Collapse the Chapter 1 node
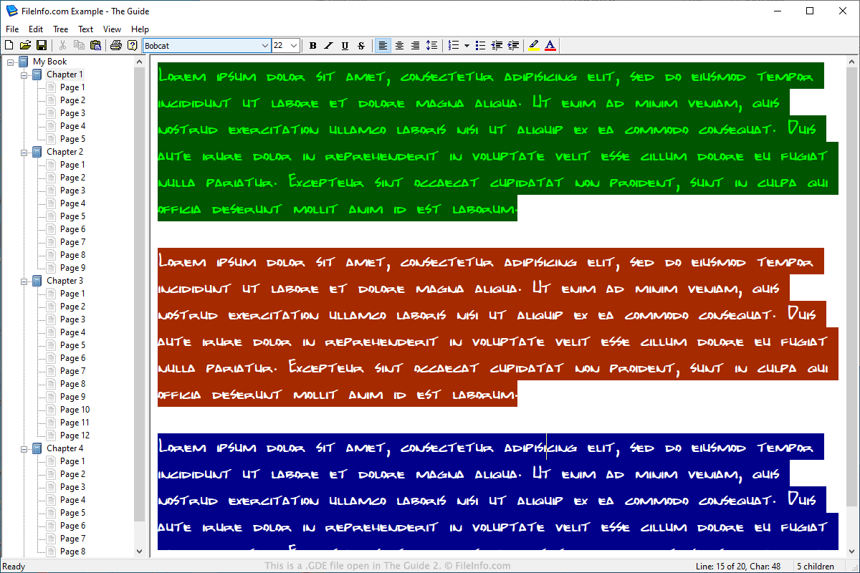 tap(24, 74)
